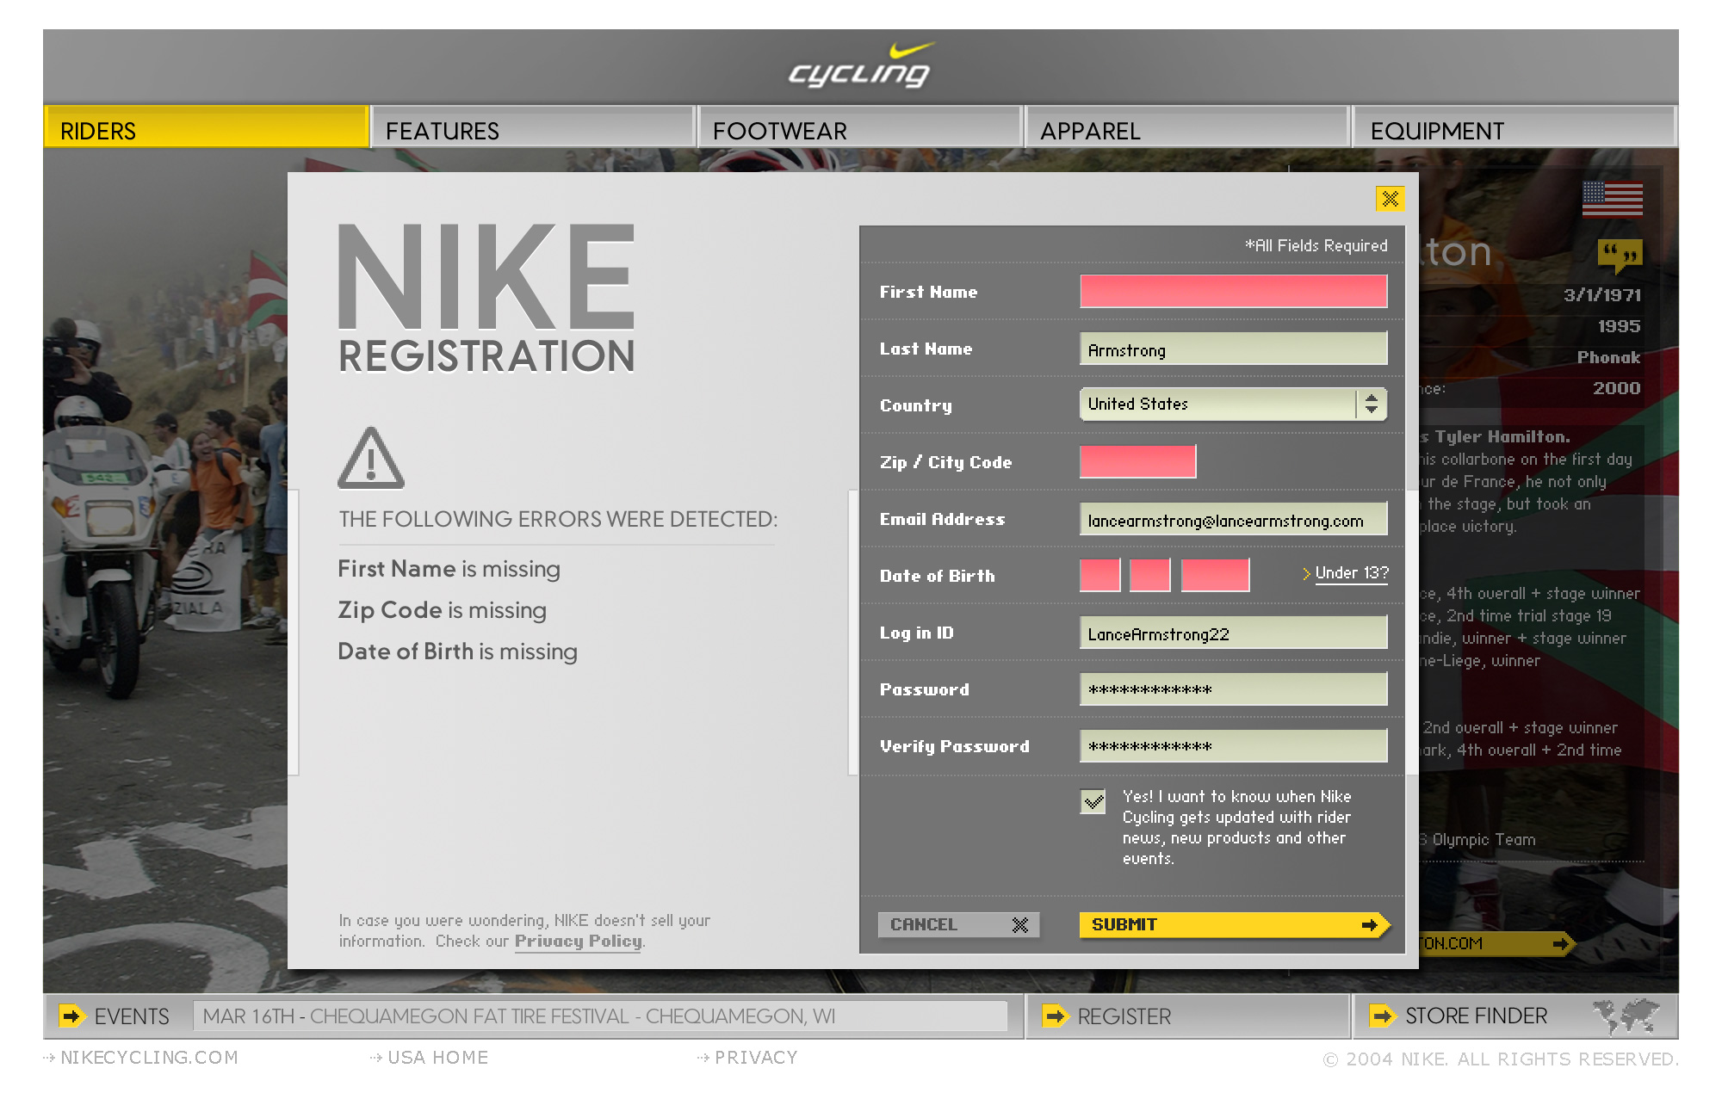Uncheck the Nike Cycling updates checkbox
This screenshot has width=1722, height=1093.
(1093, 802)
